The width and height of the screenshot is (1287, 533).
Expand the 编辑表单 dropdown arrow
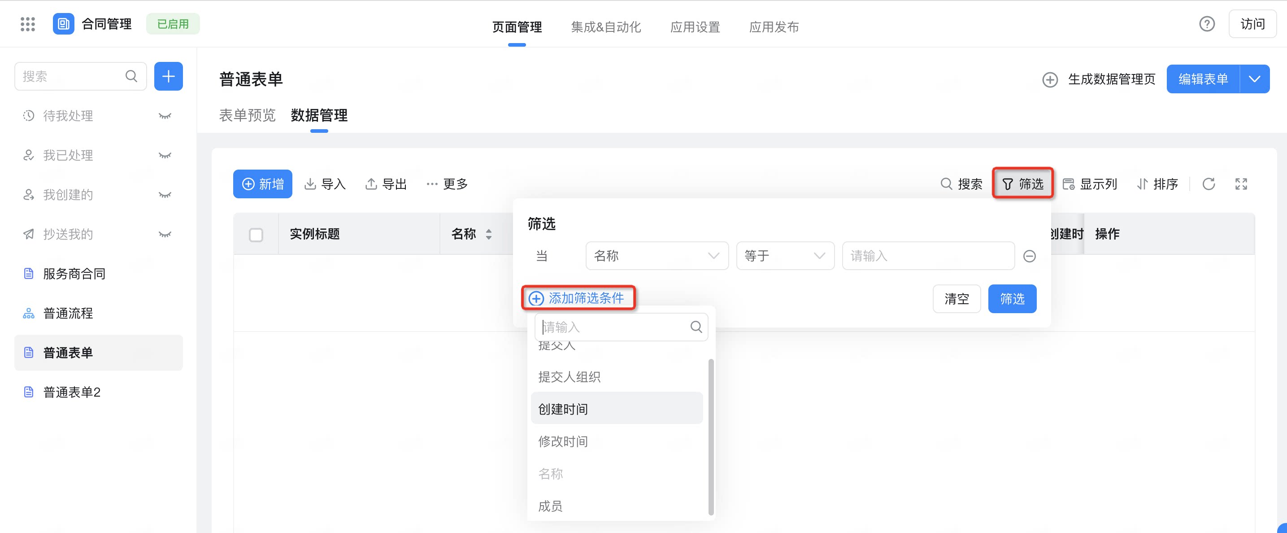1254,79
